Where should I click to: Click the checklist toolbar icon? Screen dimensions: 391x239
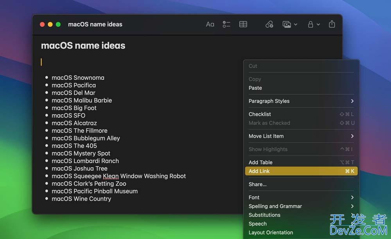coord(226,24)
